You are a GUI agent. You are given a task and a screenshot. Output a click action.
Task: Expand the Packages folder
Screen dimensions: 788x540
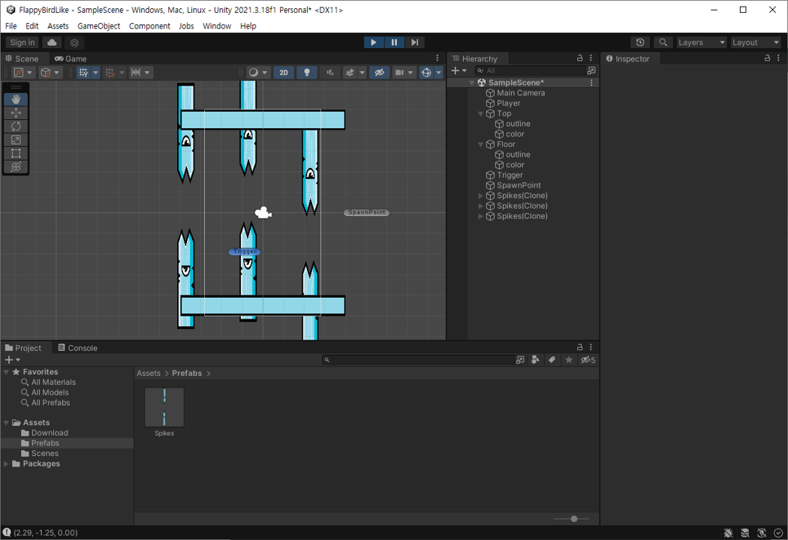click(6, 463)
